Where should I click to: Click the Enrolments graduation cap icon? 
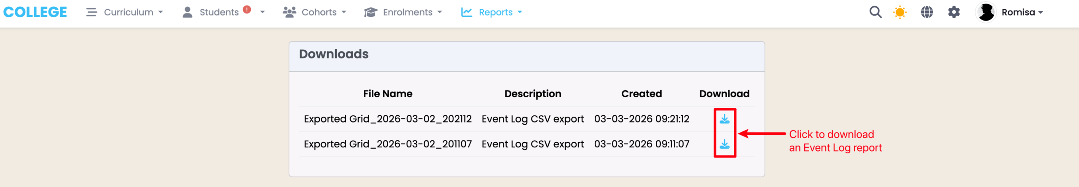[370, 12]
